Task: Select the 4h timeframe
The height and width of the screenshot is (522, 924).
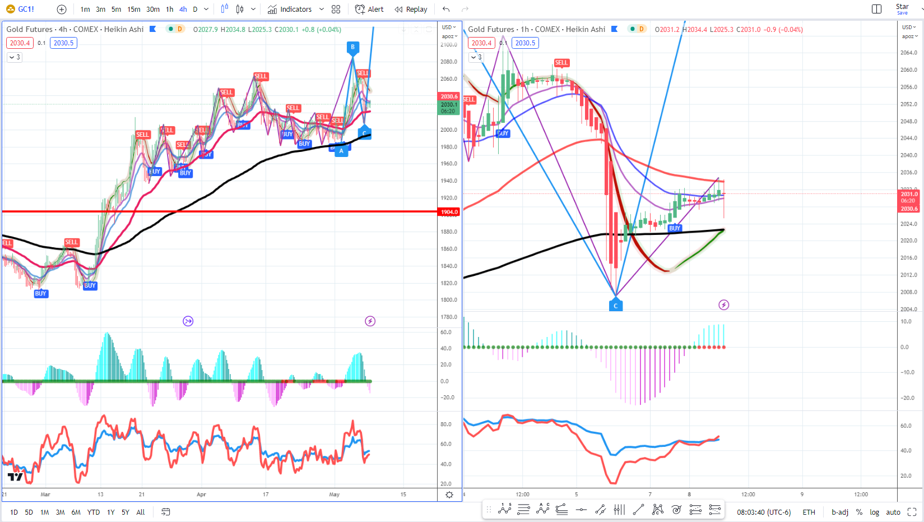Action: (x=183, y=9)
